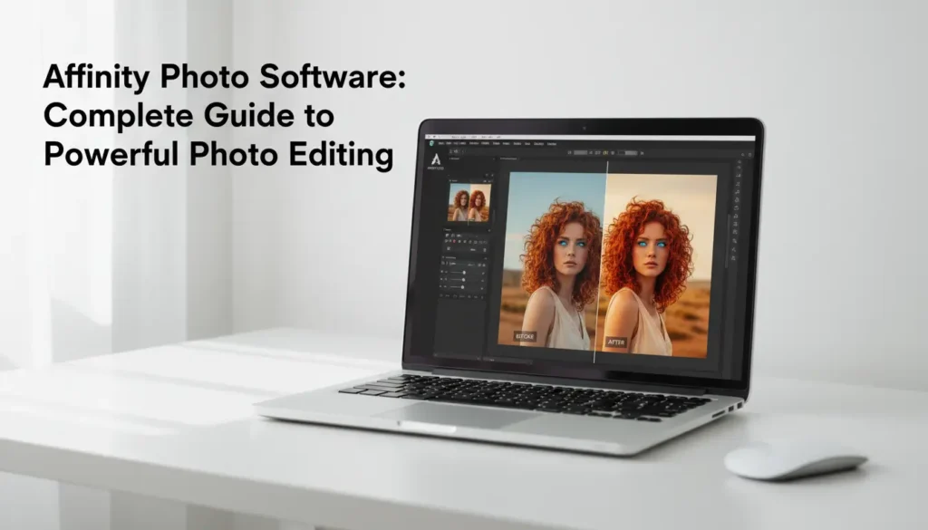
Task: Click the red dot icon in the left tool row
Action: (454, 241)
